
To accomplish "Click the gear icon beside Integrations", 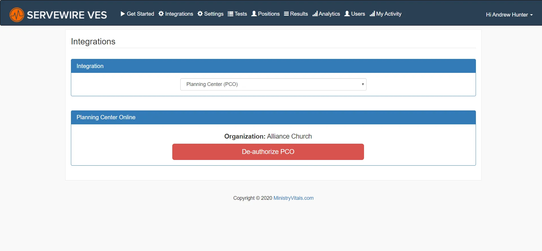I will click(161, 14).
